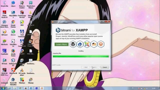The image size is (160, 90).
Task: Select the Google Chrome desktop icon
Action: 13,24
